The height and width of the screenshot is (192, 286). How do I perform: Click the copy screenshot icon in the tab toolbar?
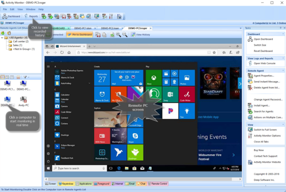104,35
